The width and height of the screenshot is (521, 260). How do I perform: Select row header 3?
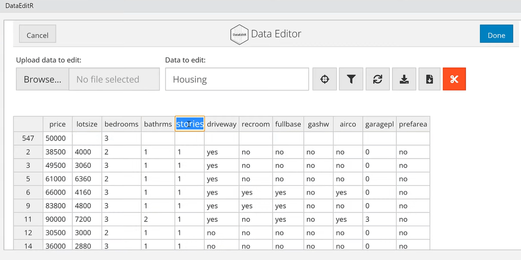click(28, 165)
